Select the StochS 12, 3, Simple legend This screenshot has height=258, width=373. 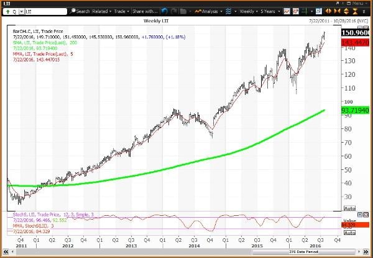click(53, 215)
